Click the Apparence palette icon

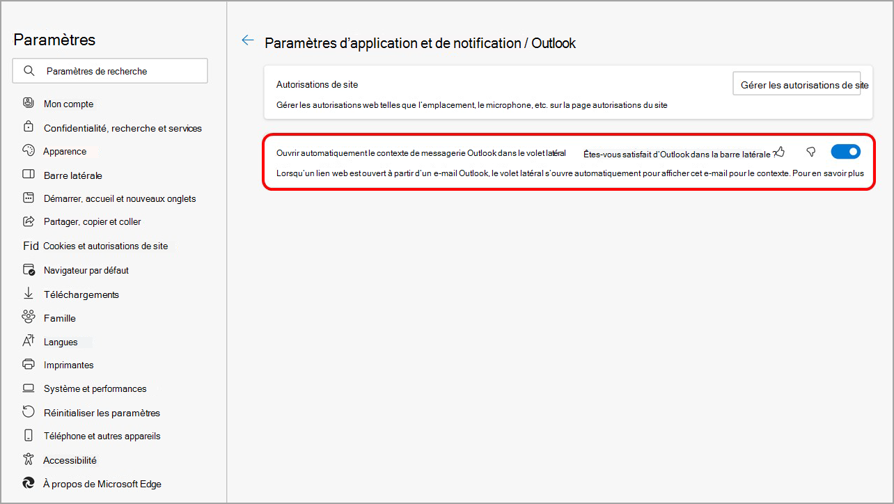click(29, 151)
